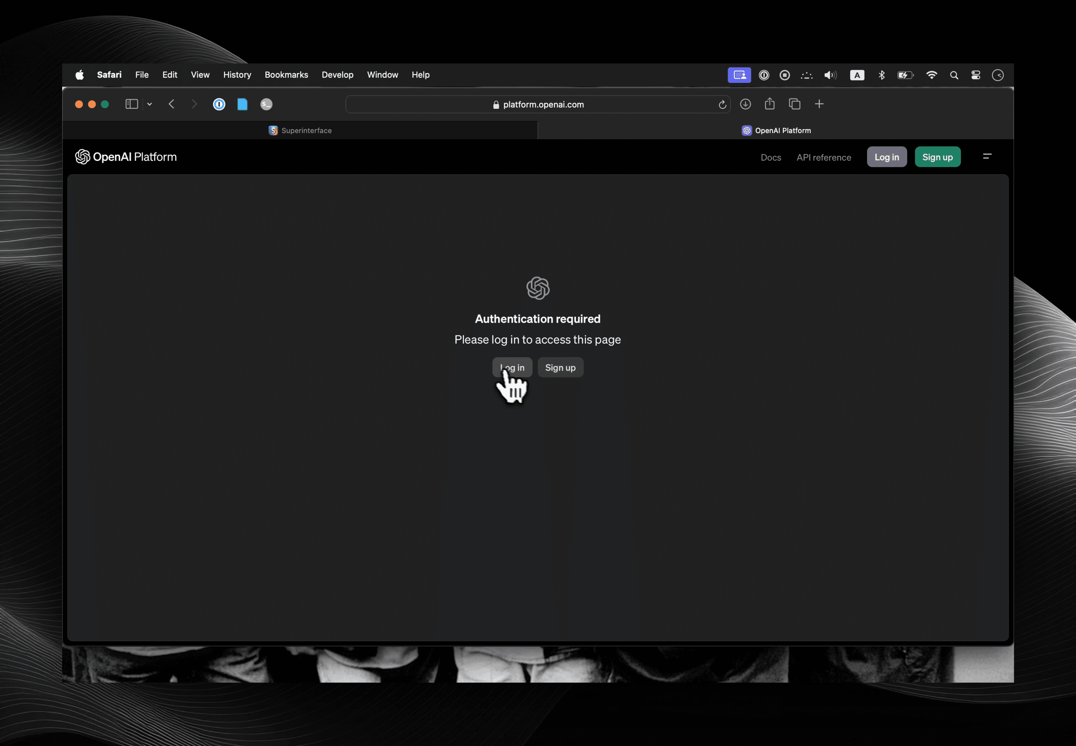
Task: Show downloads via the download arrow icon
Action: click(745, 104)
